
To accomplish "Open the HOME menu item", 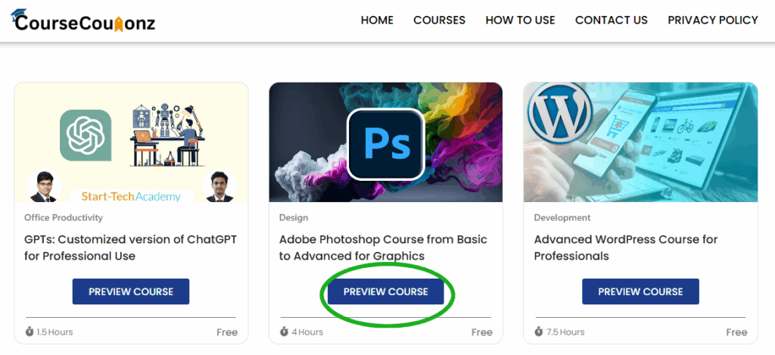I will coord(377,20).
